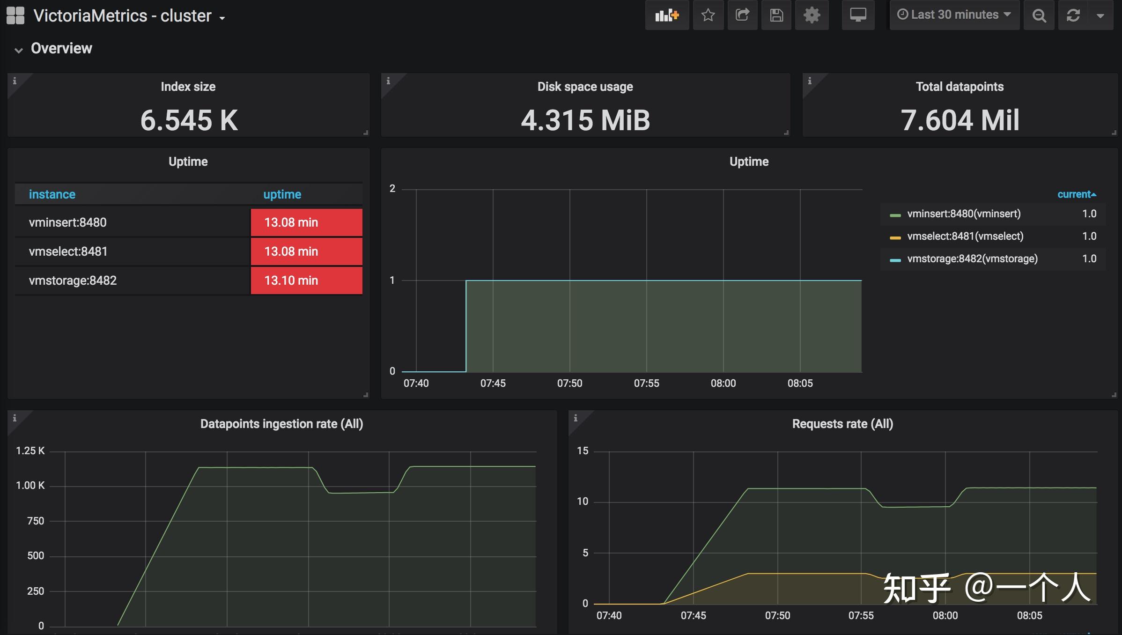Open refresh interval dropdown arrow
This screenshot has width=1122, height=635.
point(1100,15)
